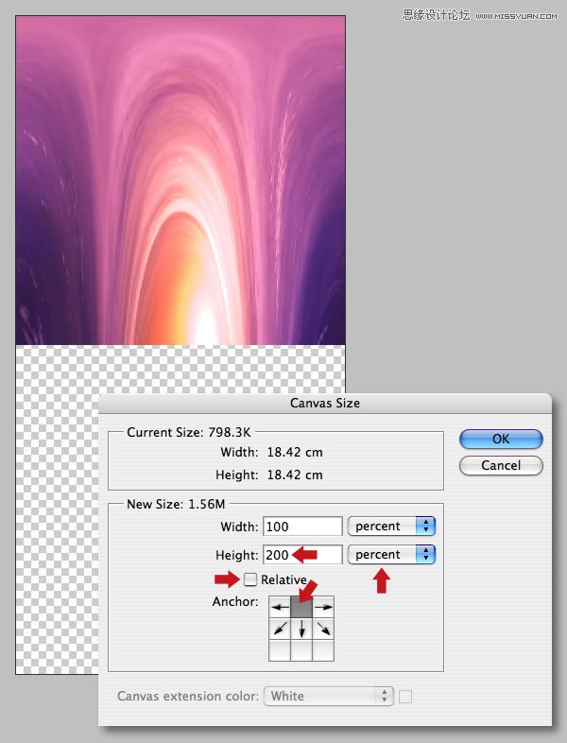Viewport: 567px width, 743px height.
Task: Select the bottom-left anchor cell
Action: [280, 650]
